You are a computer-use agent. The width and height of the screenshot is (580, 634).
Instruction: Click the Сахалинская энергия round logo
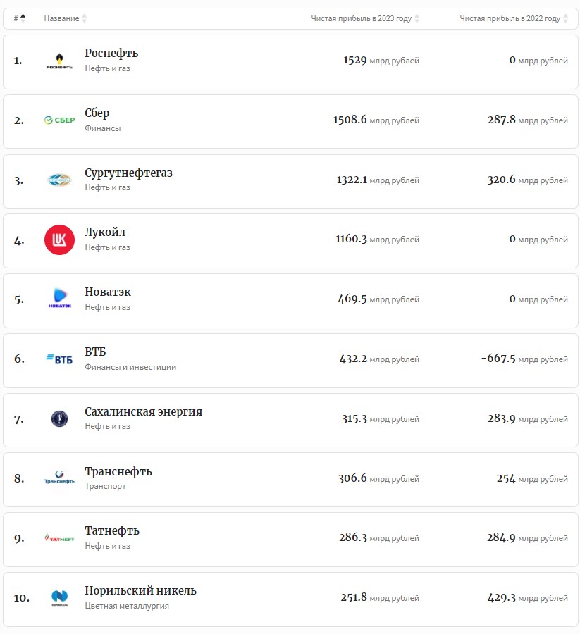point(59,418)
